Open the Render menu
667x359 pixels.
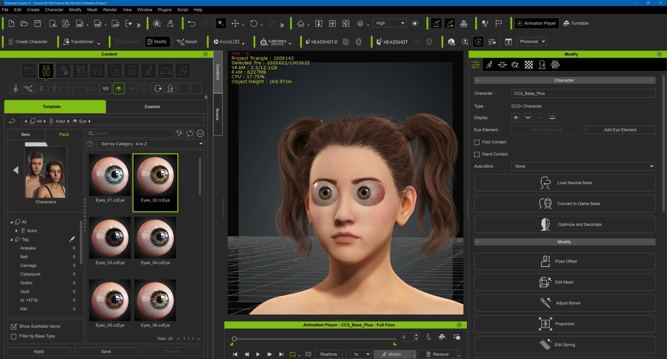coord(110,10)
